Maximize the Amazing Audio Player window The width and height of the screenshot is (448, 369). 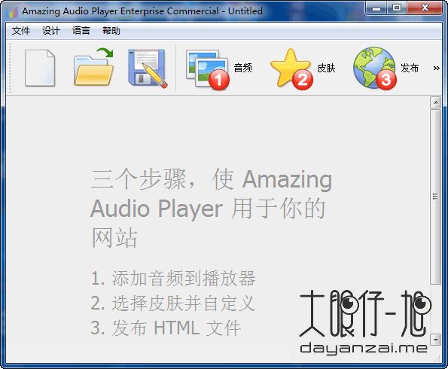397,8
